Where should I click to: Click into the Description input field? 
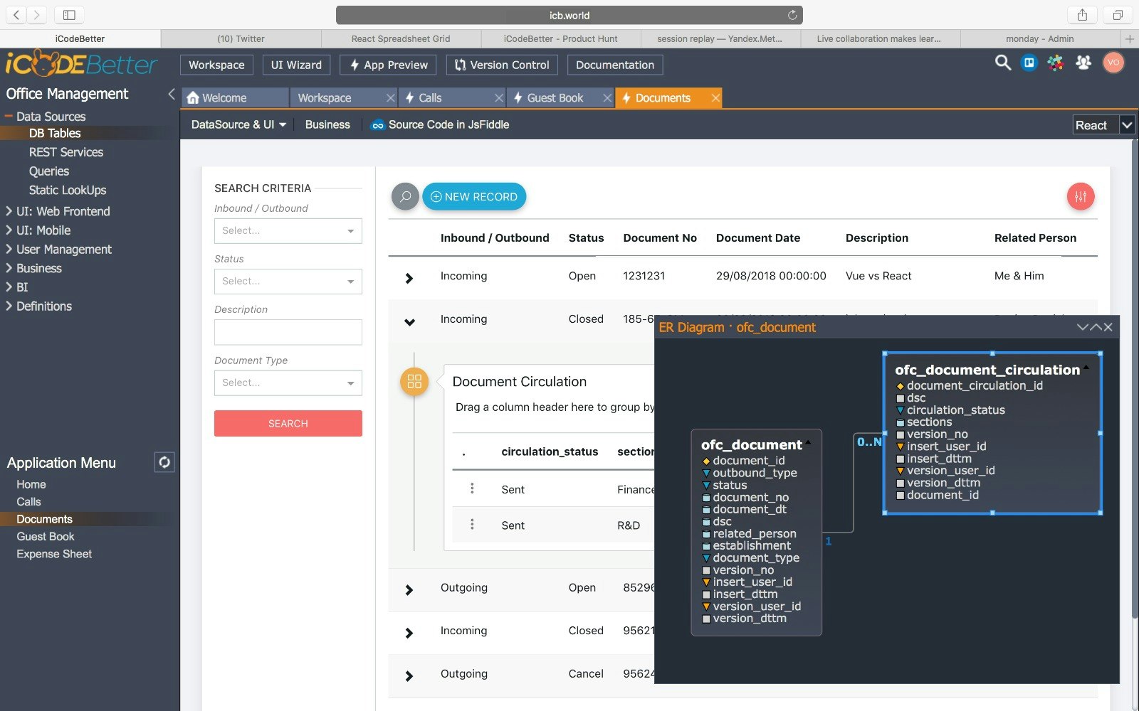tap(288, 332)
